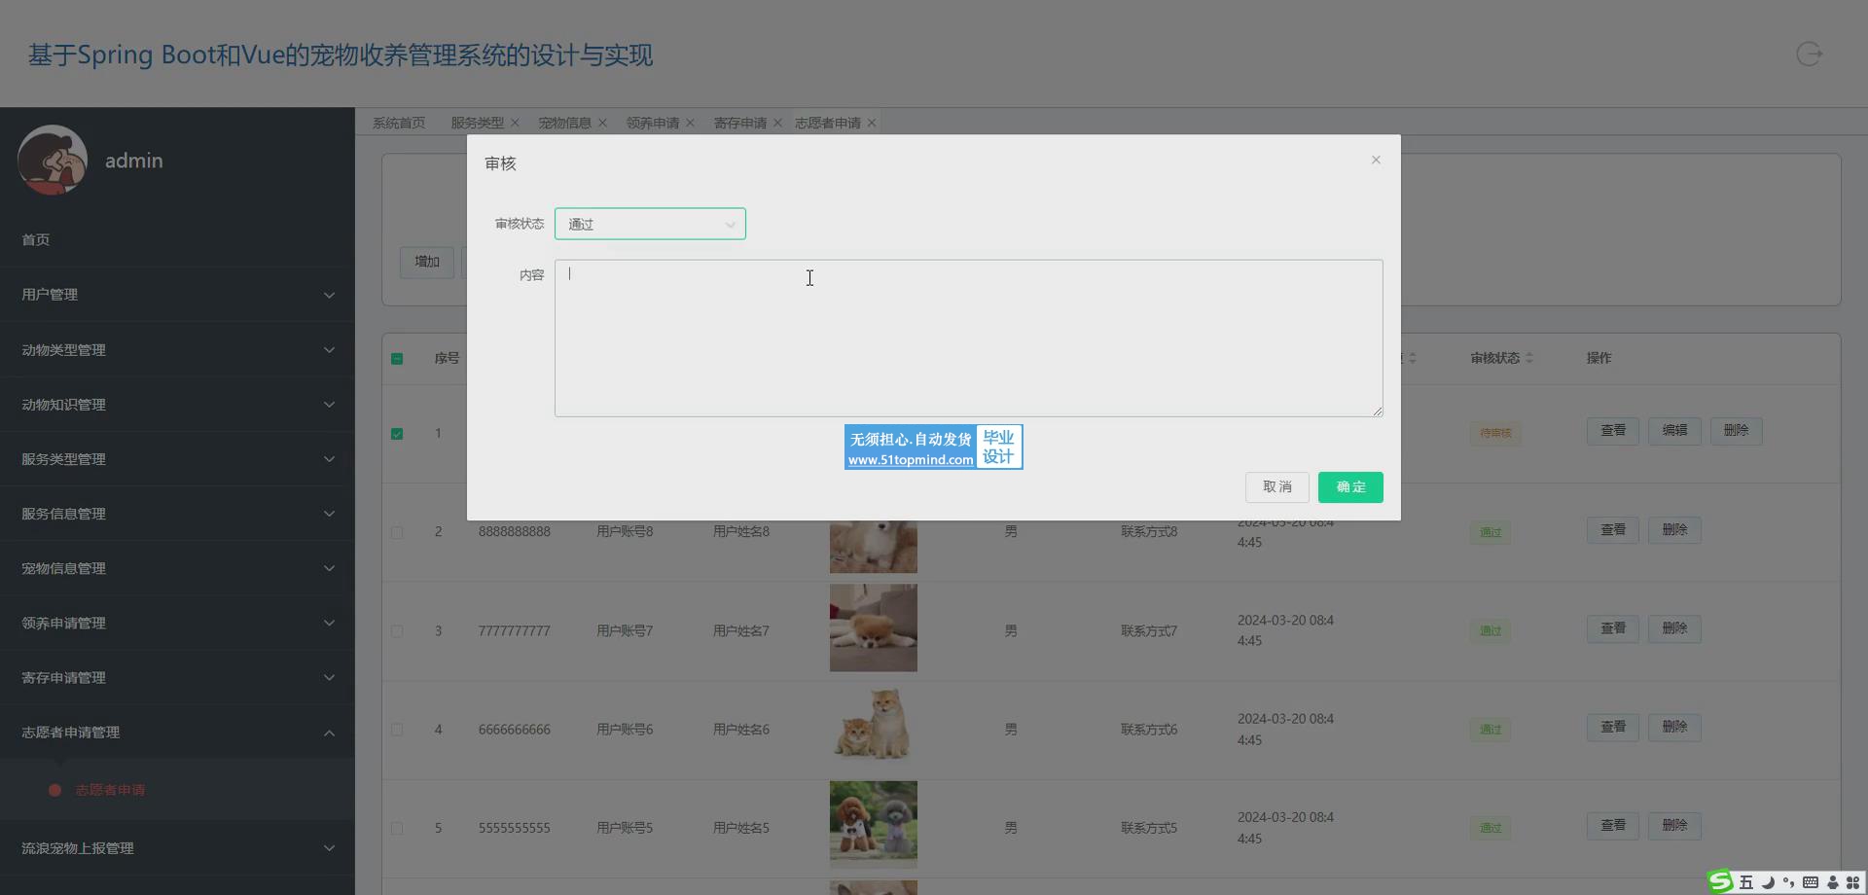Expand the 用户管理 sidebar menu
This screenshot has height=895, width=1868.
(x=177, y=295)
